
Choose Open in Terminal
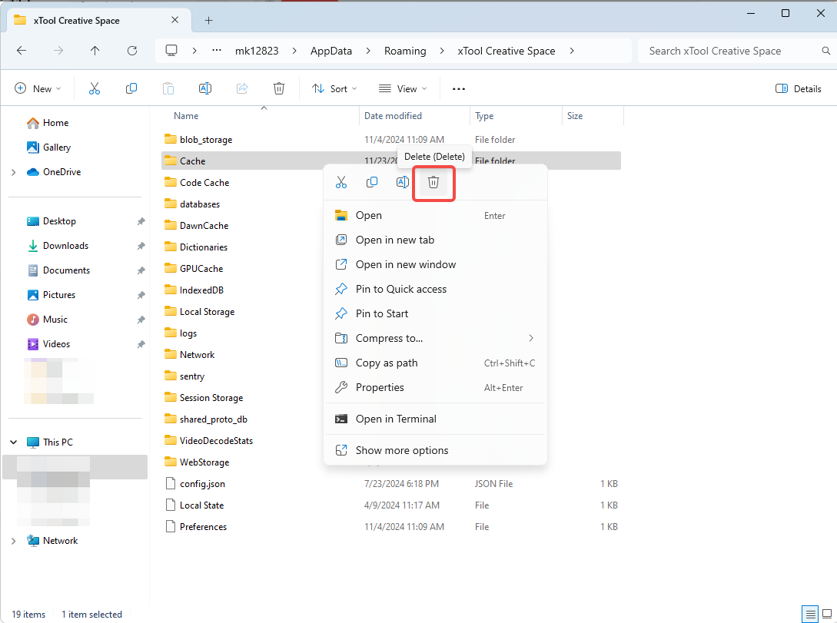pos(436,419)
